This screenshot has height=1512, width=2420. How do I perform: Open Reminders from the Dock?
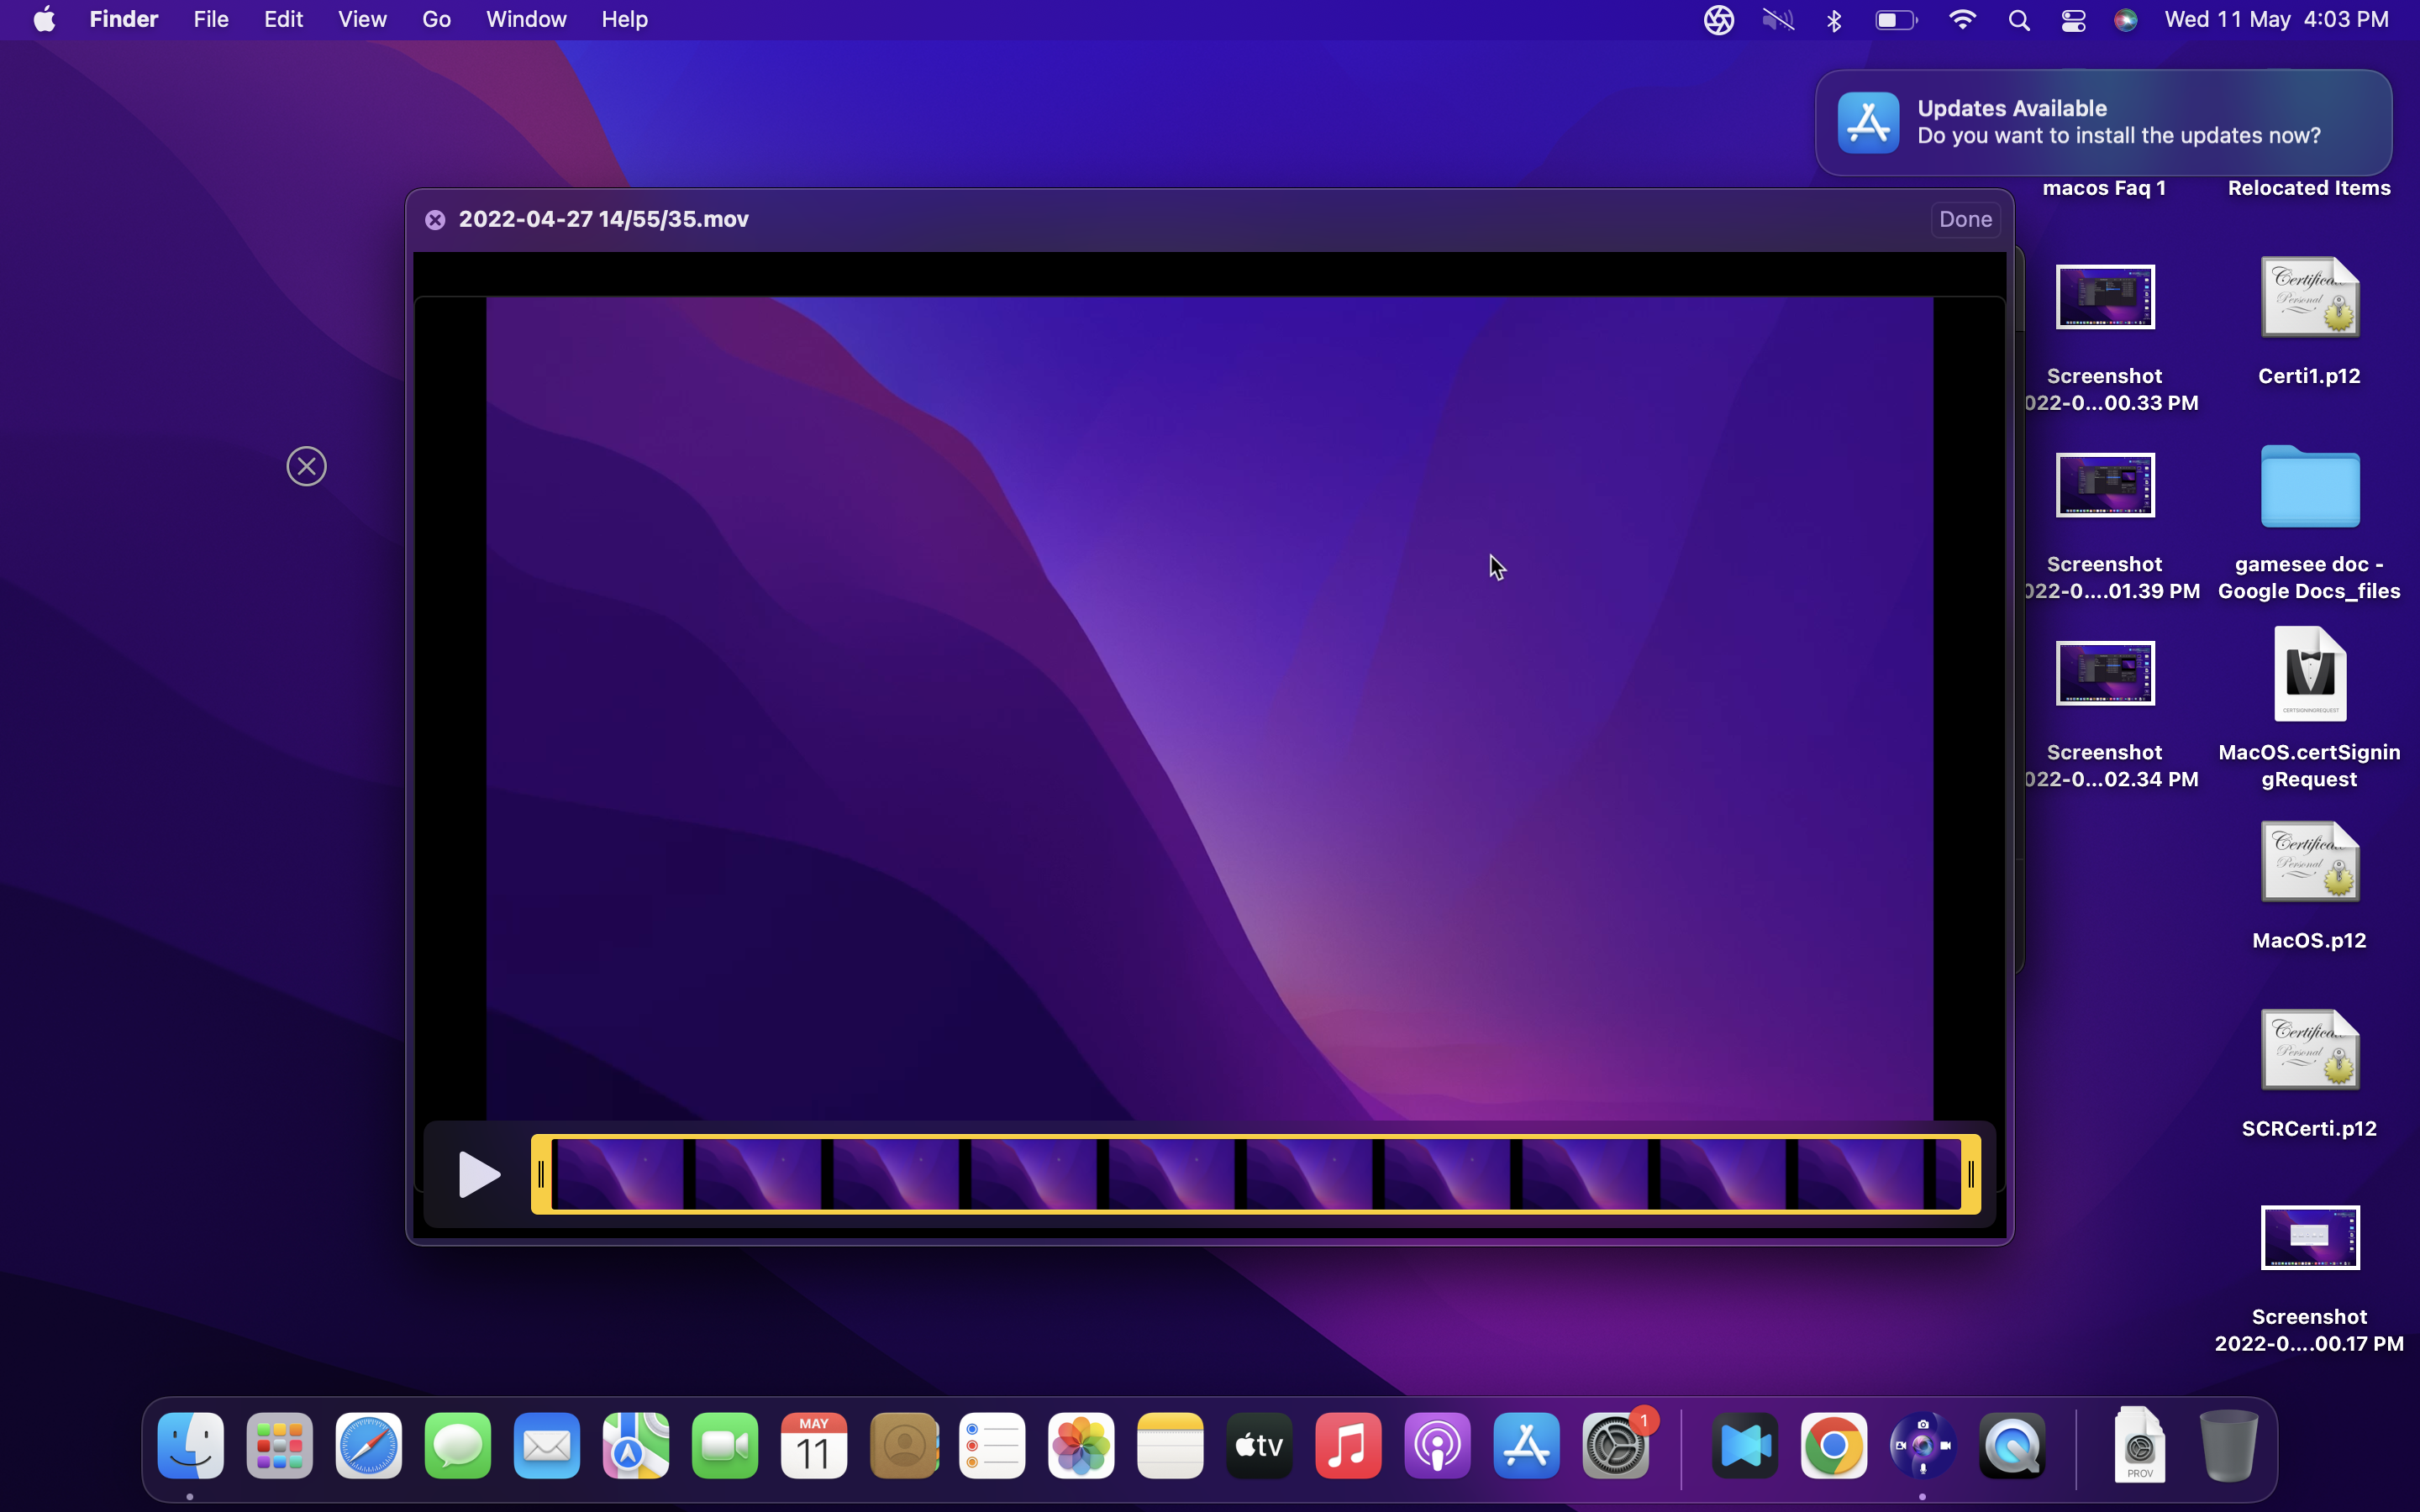992,1445
